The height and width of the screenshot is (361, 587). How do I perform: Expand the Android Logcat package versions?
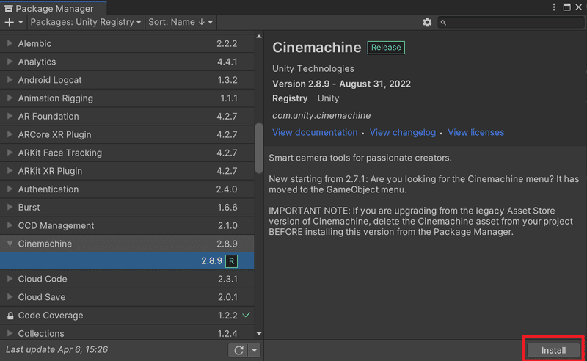point(10,80)
